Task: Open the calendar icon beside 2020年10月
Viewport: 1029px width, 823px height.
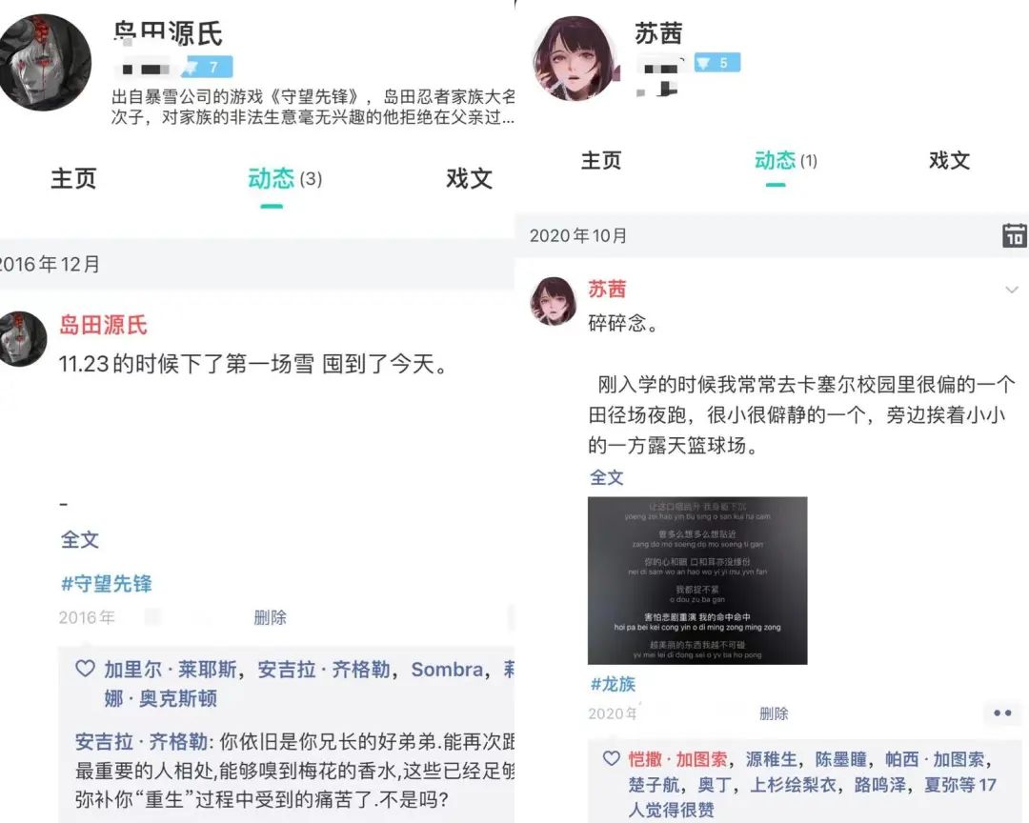Action: click(x=1015, y=235)
